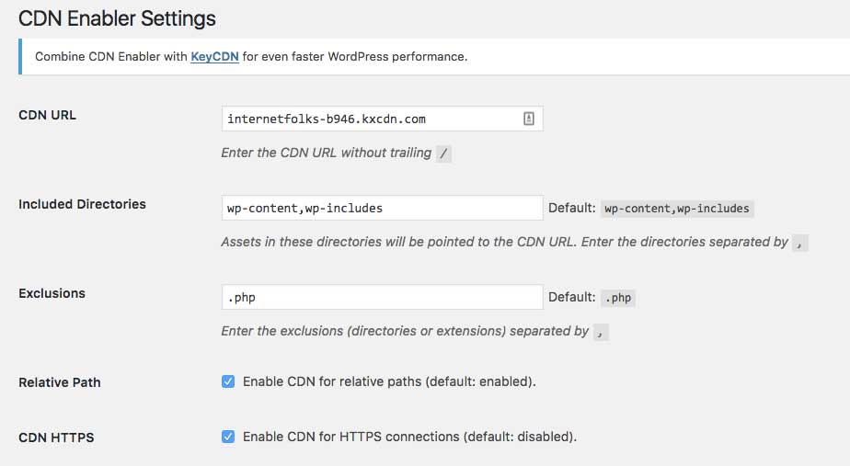Screen dimensions: 850x466
Task: Focus the Included Directories text field
Action: point(382,208)
